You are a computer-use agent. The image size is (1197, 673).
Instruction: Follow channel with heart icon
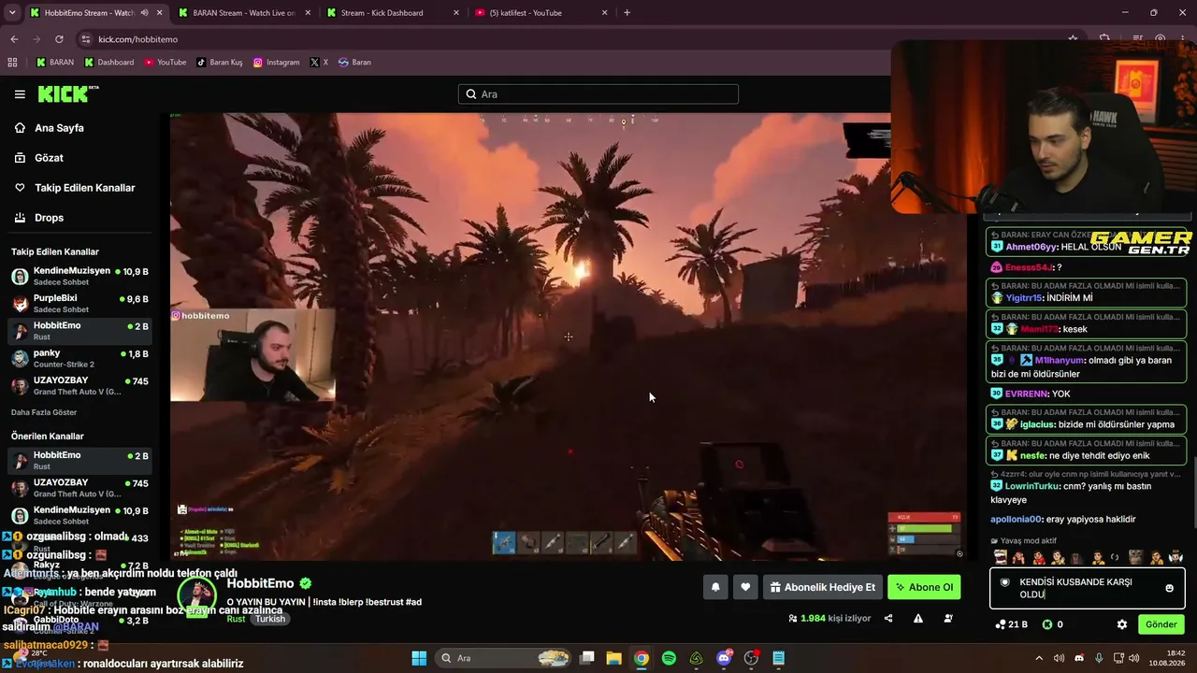pos(745,587)
